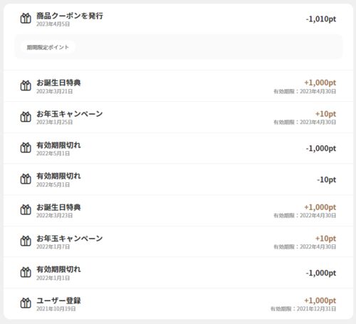356x324 pixels.
Task: Select the 期間限定ポイント tag
Action: click(x=48, y=47)
